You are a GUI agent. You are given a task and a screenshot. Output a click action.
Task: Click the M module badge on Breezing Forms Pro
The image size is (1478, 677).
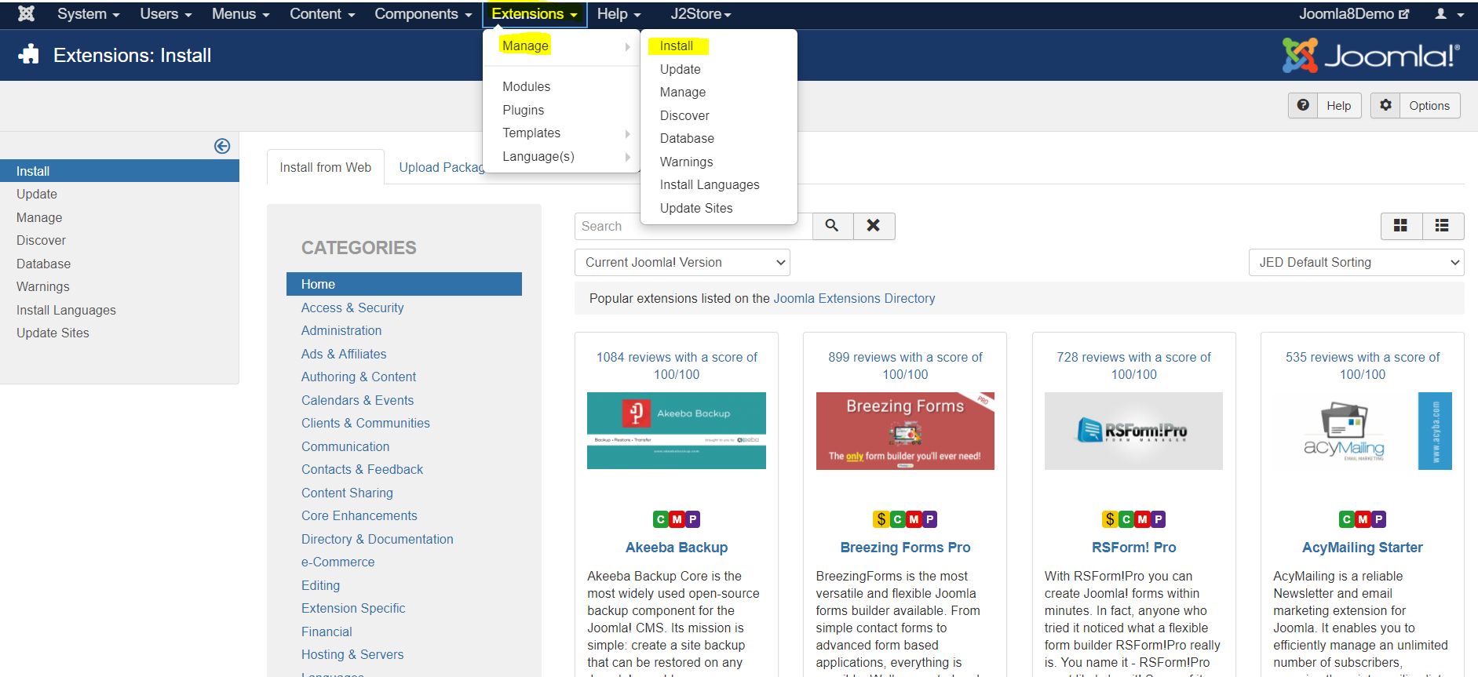[x=914, y=519]
